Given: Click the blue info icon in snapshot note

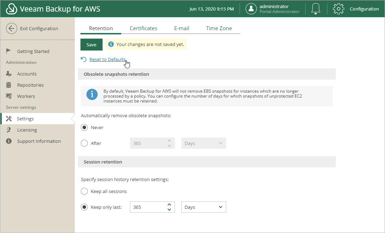Looking at the screenshot, I should click(x=92, y=94).
